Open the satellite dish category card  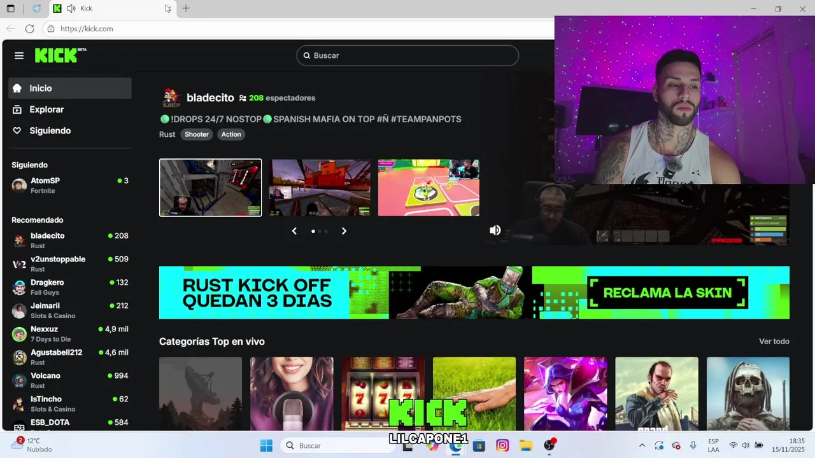click(201, 394)
